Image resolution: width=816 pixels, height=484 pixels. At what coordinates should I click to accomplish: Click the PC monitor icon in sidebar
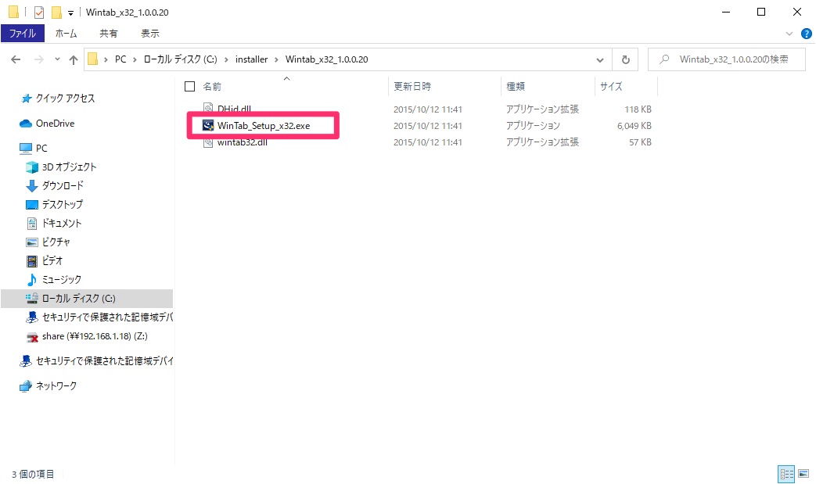(26, 148)
